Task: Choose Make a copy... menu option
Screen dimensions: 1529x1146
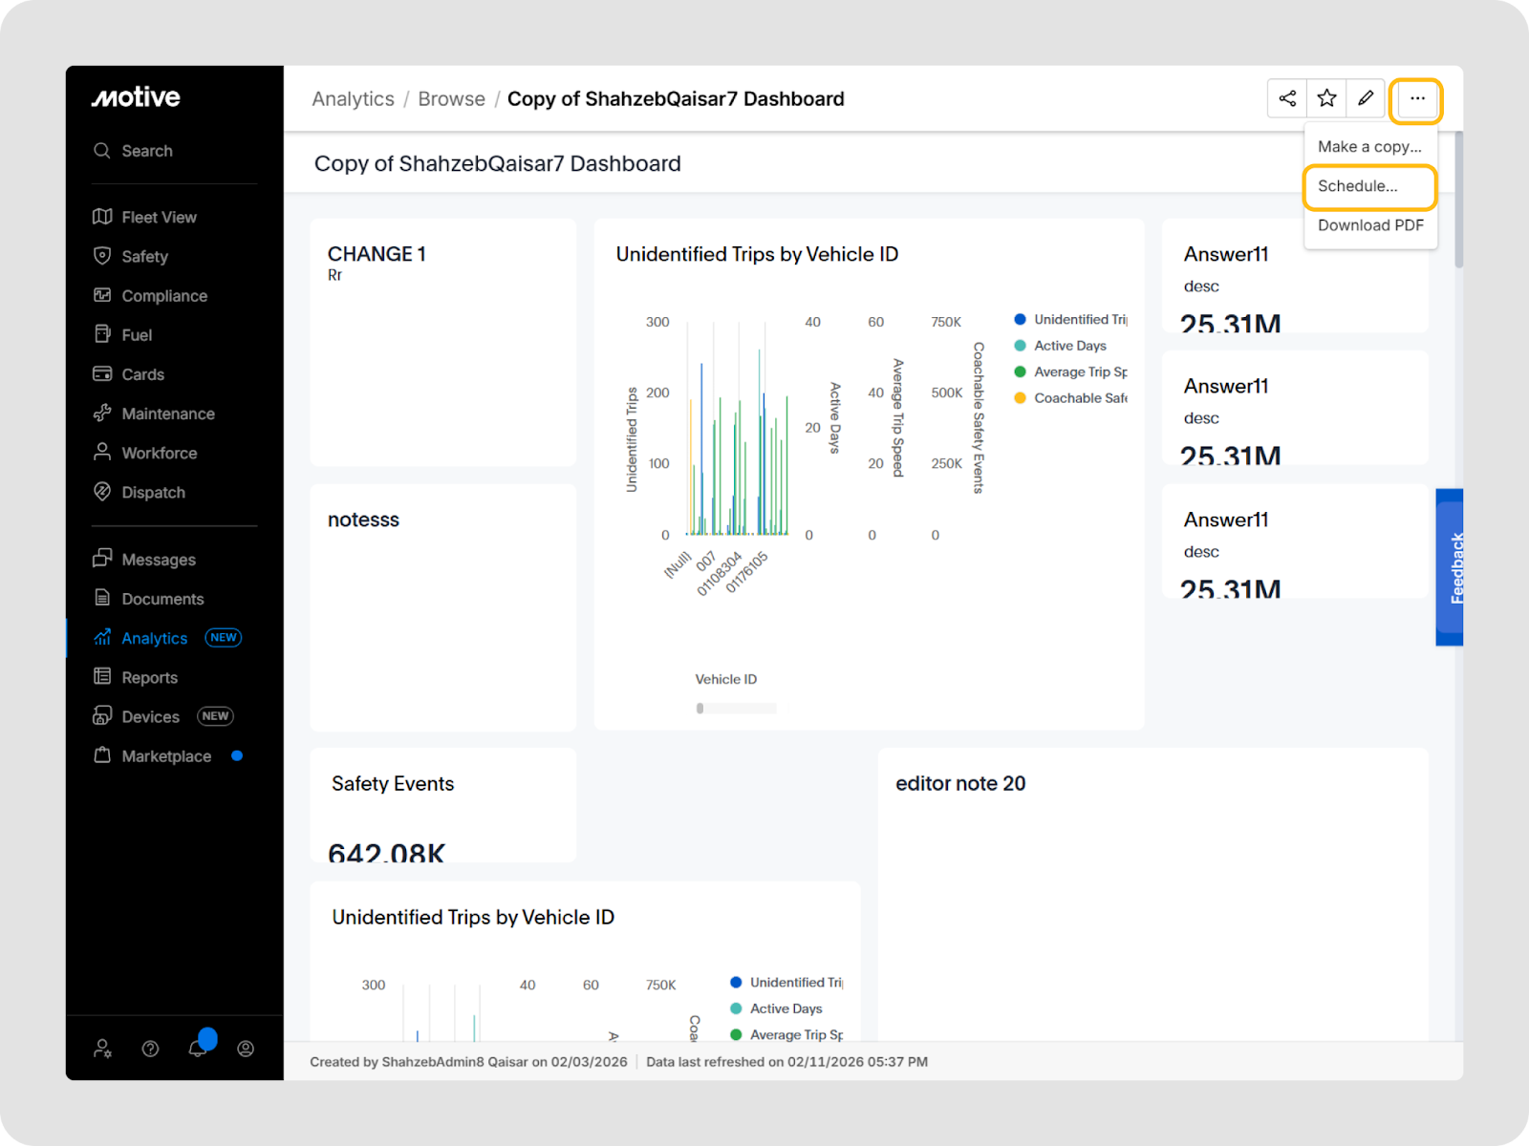Action: (x=1368, y=147)
